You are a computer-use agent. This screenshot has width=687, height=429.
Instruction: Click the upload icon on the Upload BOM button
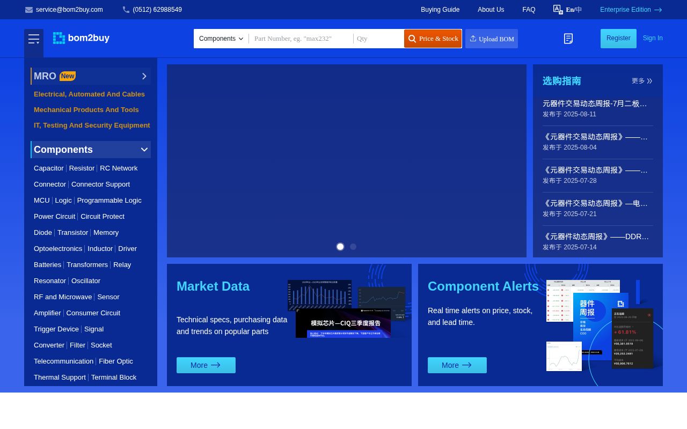(x=473, y=38)
